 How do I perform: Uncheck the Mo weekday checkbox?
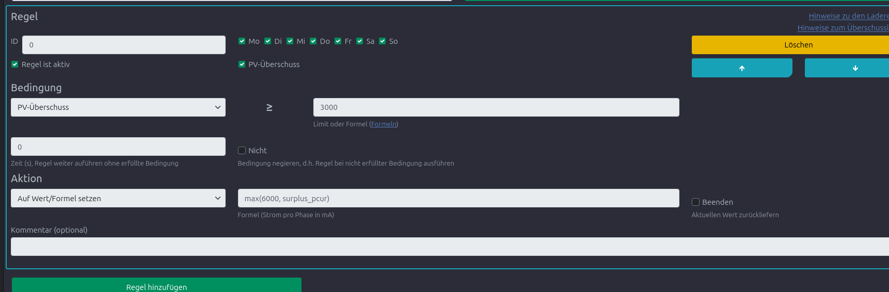[242, 41]
